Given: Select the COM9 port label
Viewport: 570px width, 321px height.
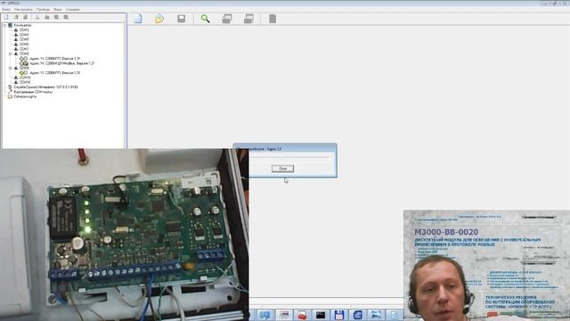Looking at the screenshot, I should coord(24,68).
